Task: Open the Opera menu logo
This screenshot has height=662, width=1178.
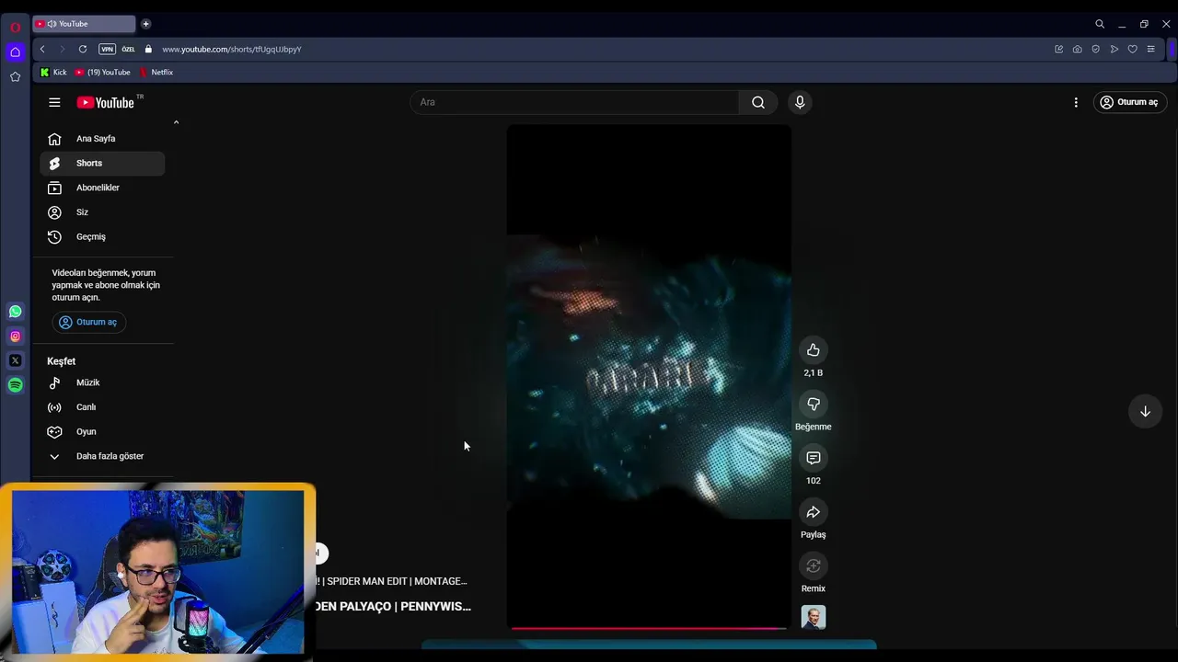Action: point(15,27)
